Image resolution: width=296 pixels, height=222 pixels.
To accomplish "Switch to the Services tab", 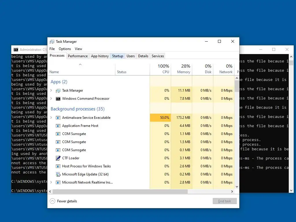I will click(x=158, y=56).
